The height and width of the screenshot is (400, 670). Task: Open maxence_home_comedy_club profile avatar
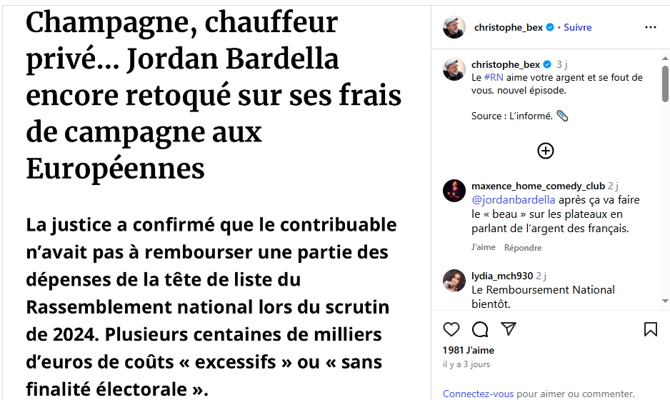point(454,191)
